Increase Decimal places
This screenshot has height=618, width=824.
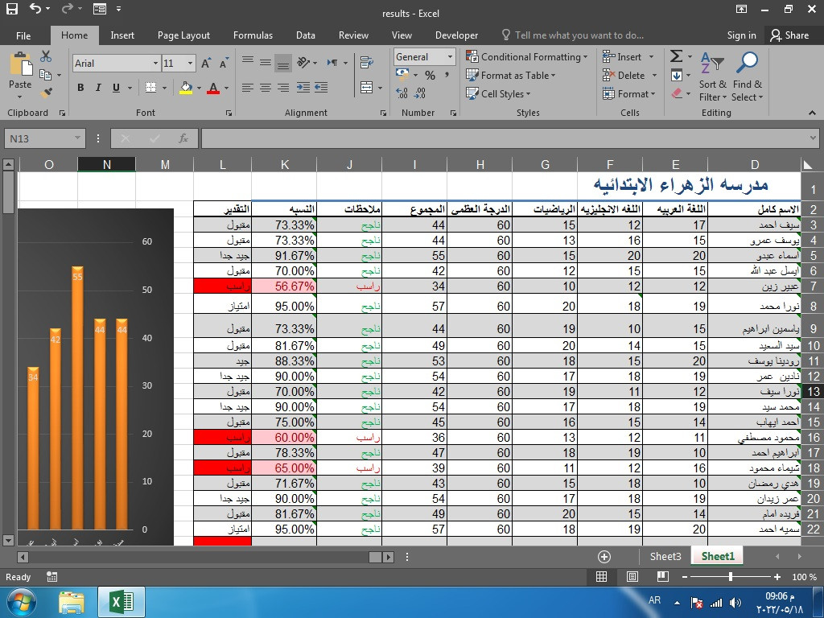coord(402,93)
